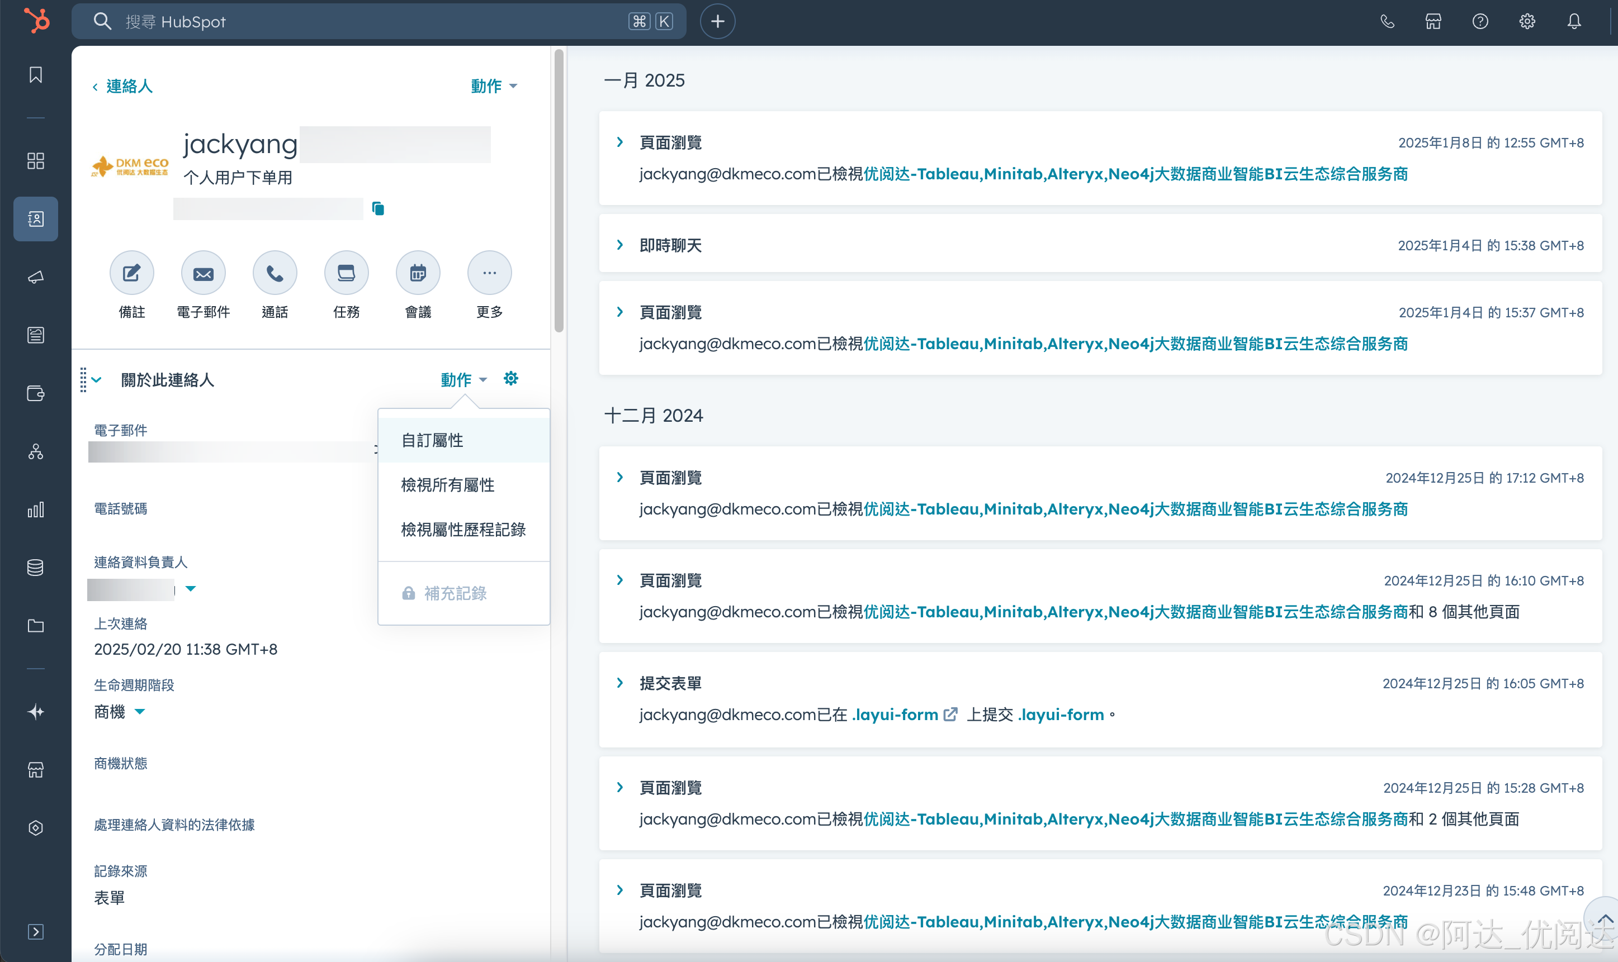Open top 動作 dropdown next to 連絡人
Image resolution: width=1618 pixels, height=962 pixels.
tap(493, 85)
